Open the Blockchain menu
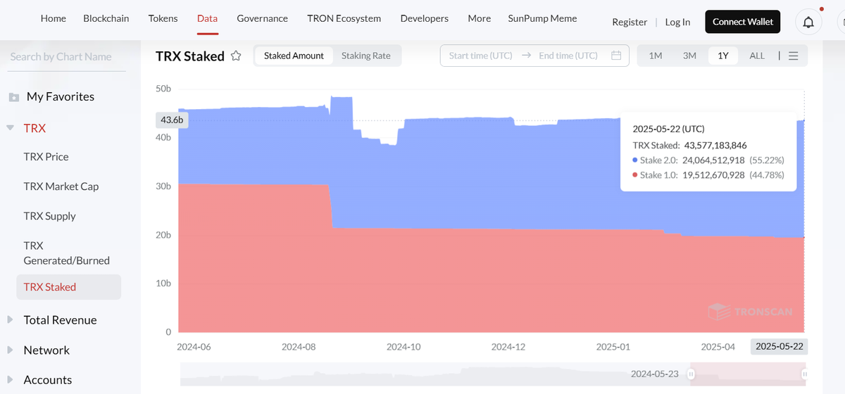 point(106,18)
